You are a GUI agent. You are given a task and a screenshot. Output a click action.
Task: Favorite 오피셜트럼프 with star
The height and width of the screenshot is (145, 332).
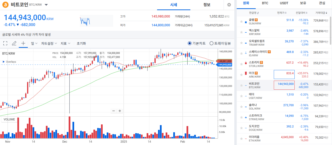(x=241, y=43)
